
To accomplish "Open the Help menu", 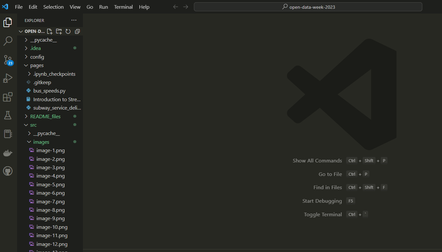I will [x=144, y=7].
